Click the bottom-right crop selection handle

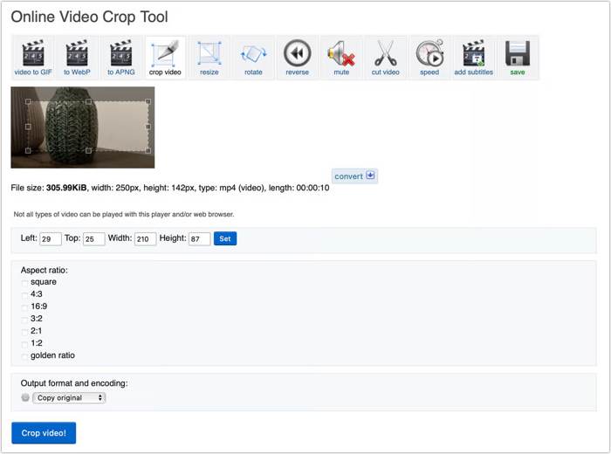coord(148,150)
